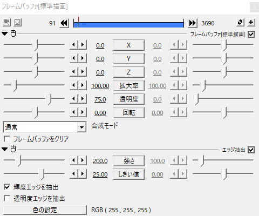Increase しきい値 with right arrow stepper
This screenshot has height=216, width=259.
(83, 174)
